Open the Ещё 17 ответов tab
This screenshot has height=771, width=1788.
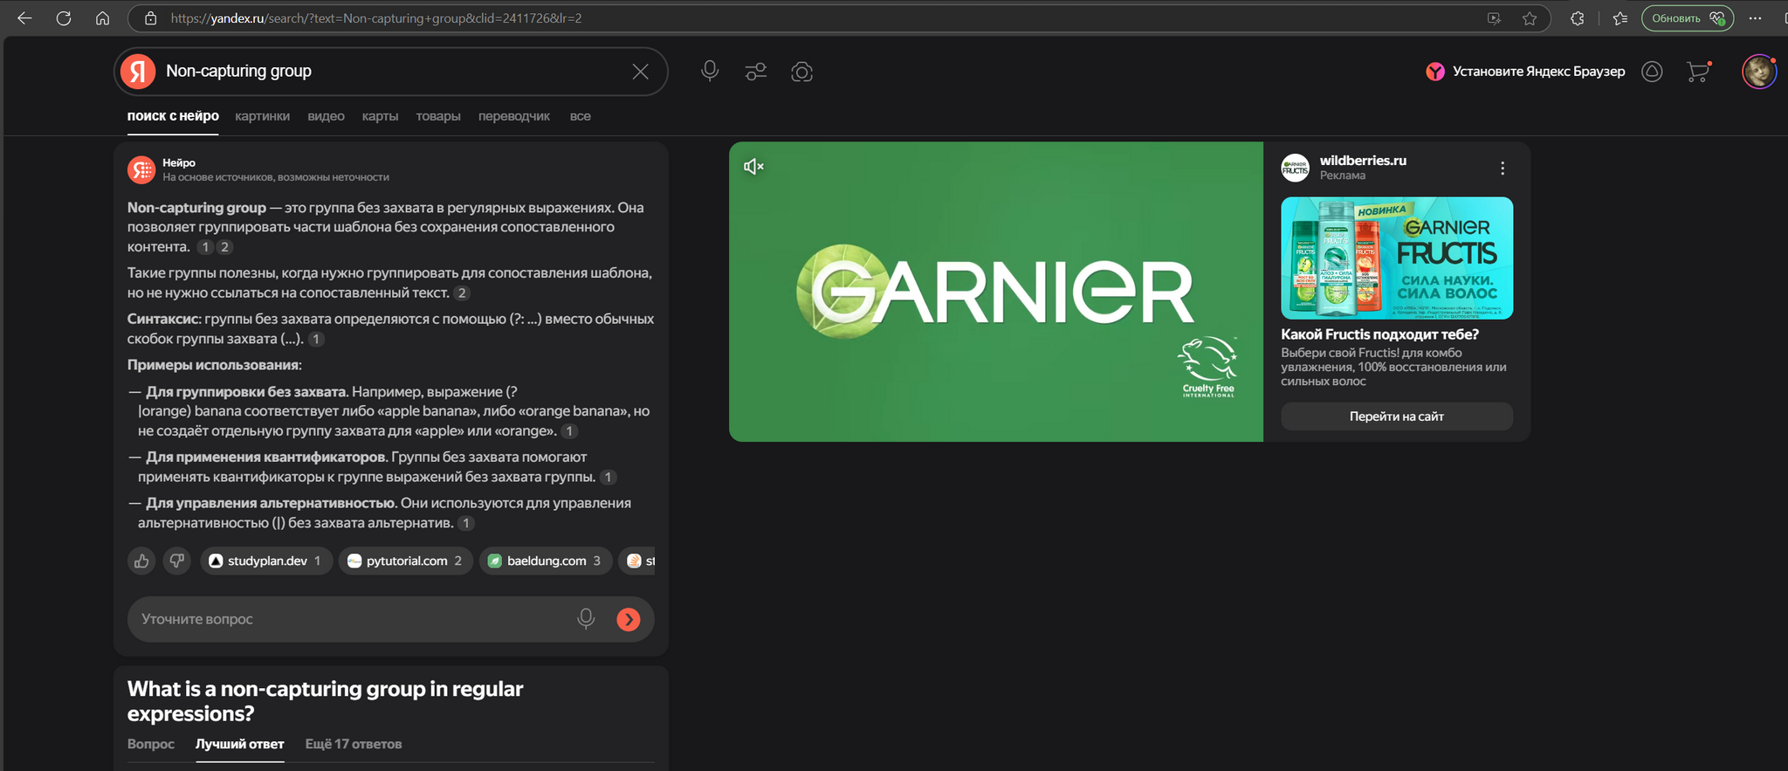[353, 744]
